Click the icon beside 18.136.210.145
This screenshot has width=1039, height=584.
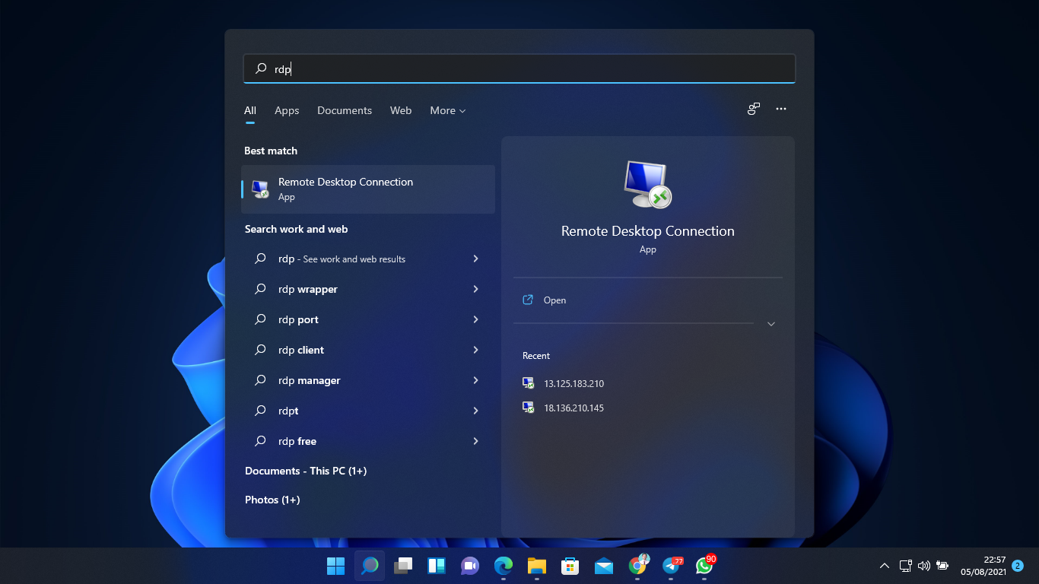coord(529,408)
